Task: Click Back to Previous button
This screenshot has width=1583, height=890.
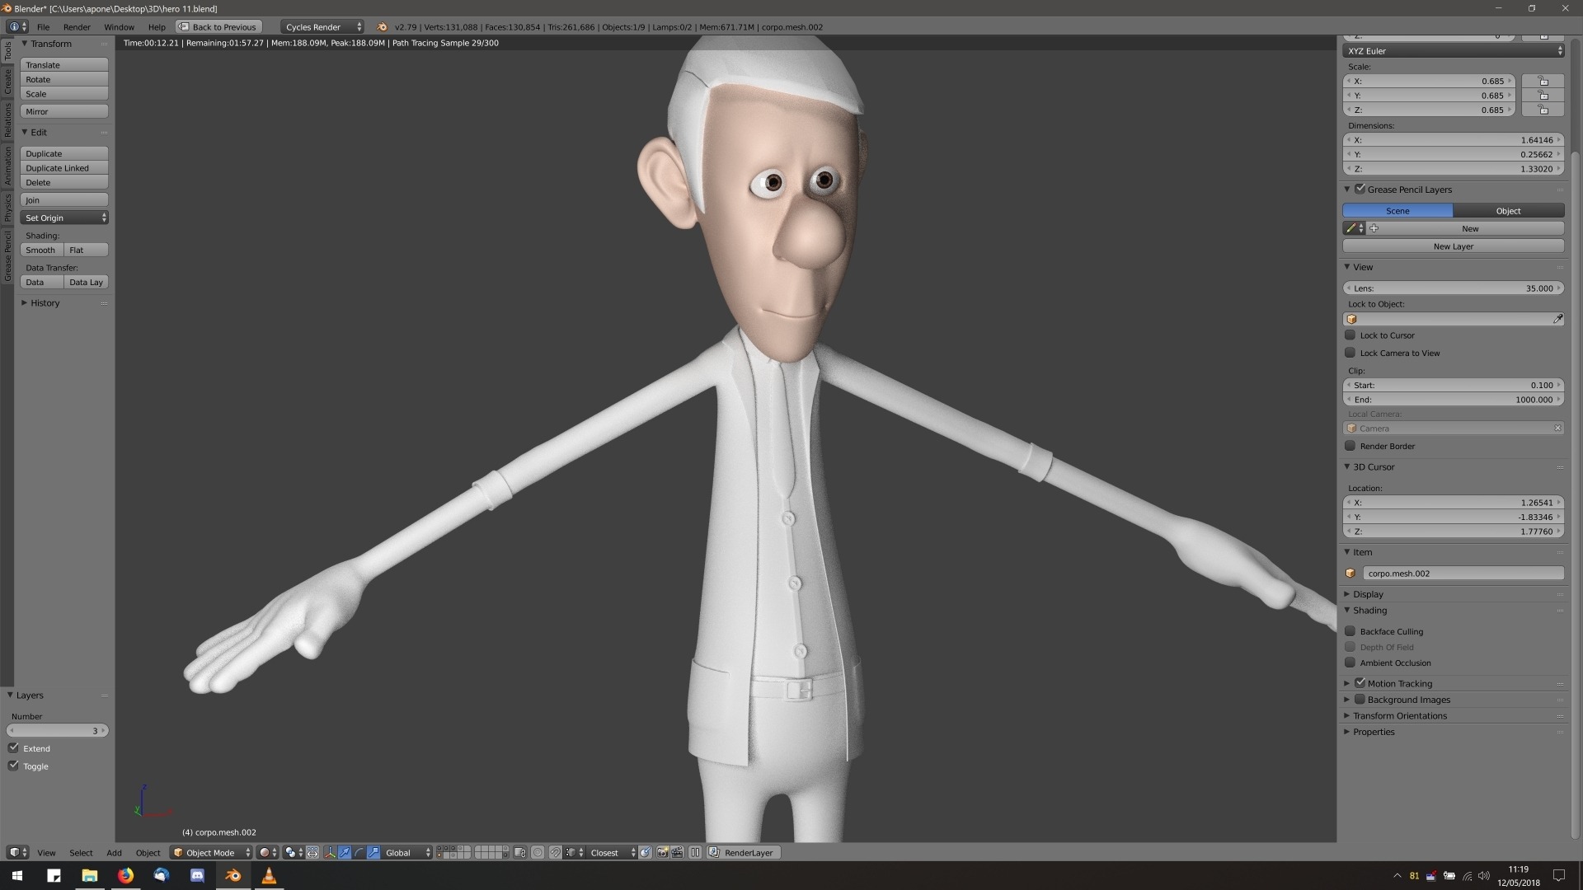Action: point(218,27)
